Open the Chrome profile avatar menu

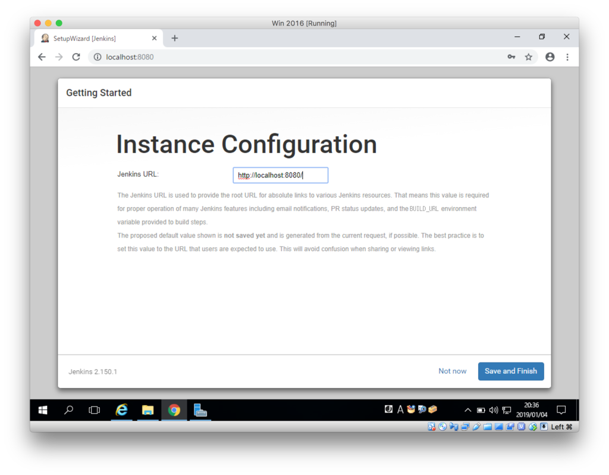[550, 57]
